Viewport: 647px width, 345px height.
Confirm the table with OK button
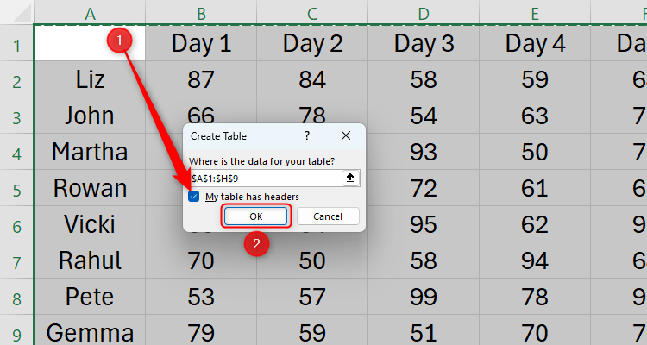click(x=255, y=216)
